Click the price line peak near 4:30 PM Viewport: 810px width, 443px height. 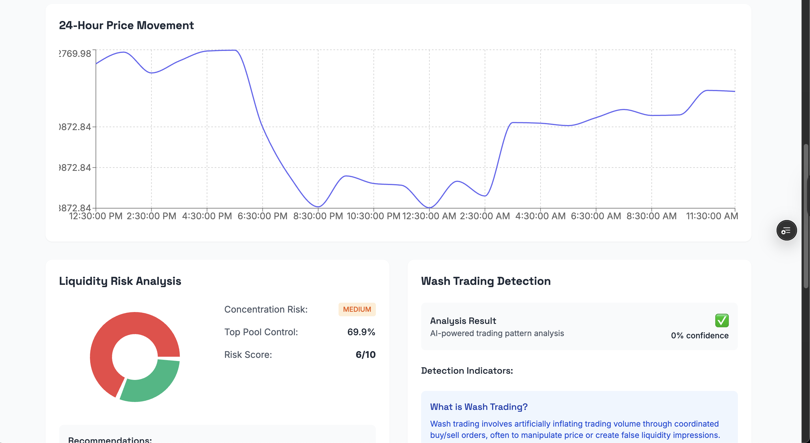[220, 50]
